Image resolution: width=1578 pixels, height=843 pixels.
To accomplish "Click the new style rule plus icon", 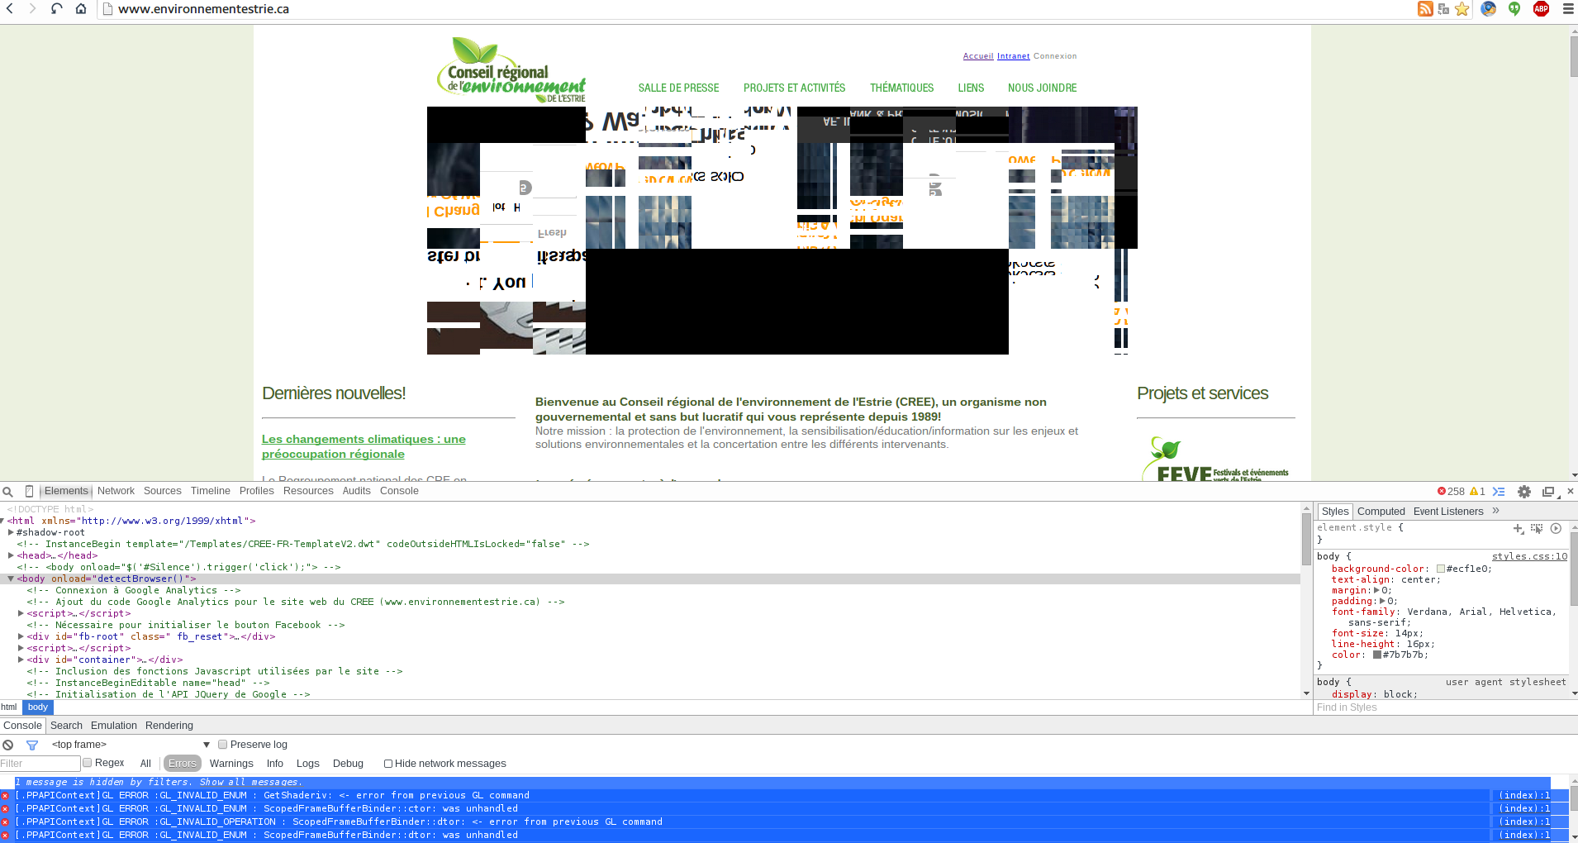I will click(1518, 528).
